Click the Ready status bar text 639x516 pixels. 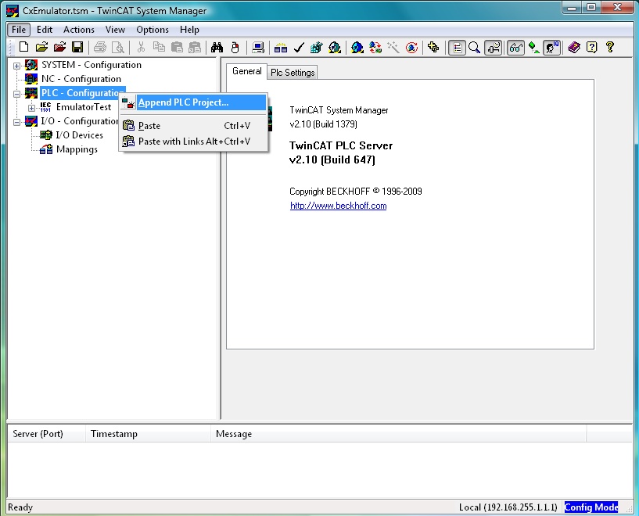coord(20,507)
